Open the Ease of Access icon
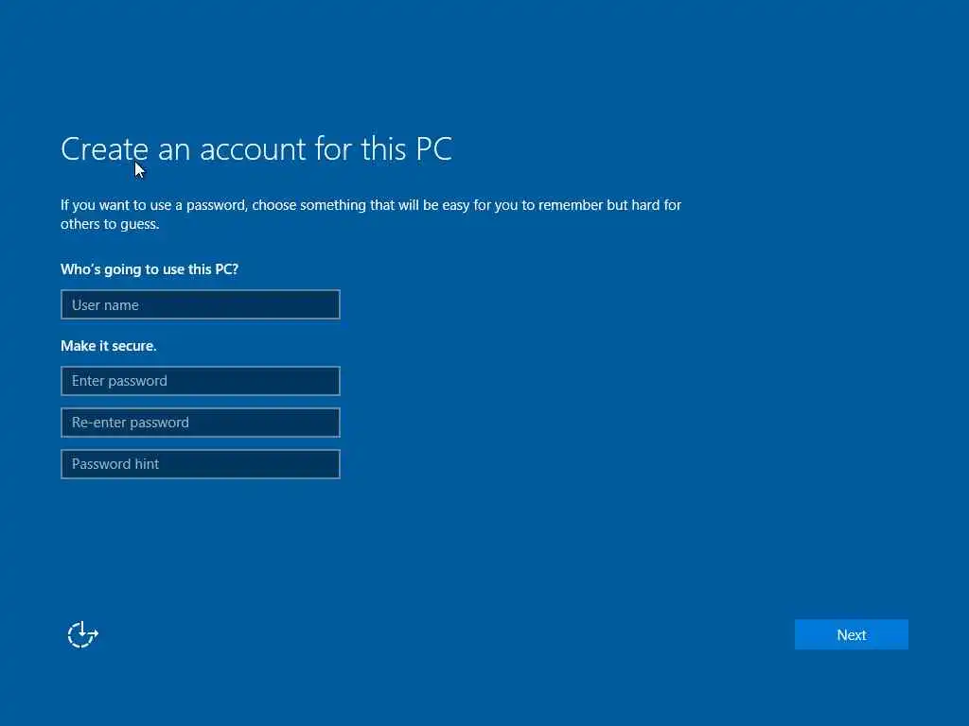Screen dimensions: 969x726 (83, 634)
